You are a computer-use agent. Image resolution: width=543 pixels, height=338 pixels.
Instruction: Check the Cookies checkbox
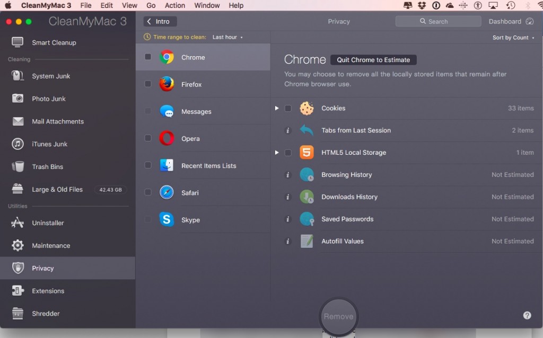[x=288, y=108]
